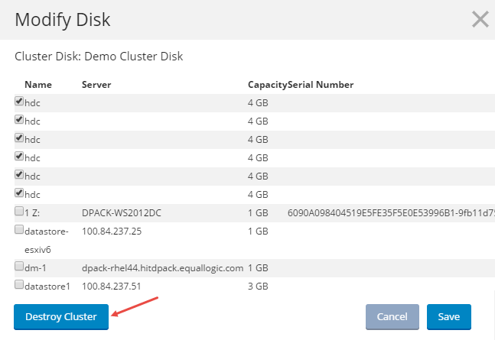
Task: Enable the datastore-esxiv6 checkbox
Action: (x=19, y=229)
